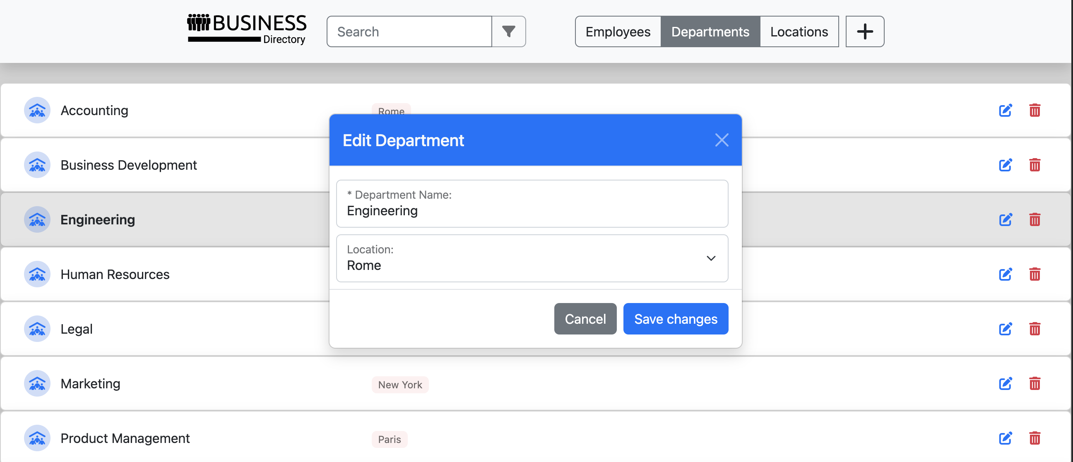
Task: Edit the Marketing department
Action: pos(1005,383)
